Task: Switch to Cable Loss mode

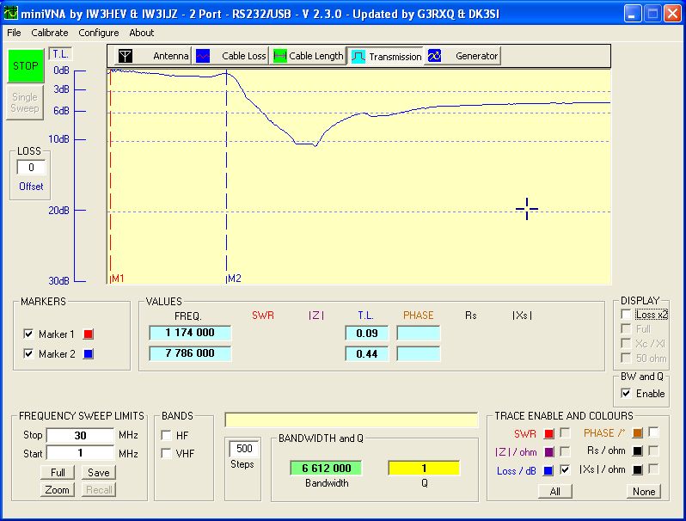Action: [230, 56]
